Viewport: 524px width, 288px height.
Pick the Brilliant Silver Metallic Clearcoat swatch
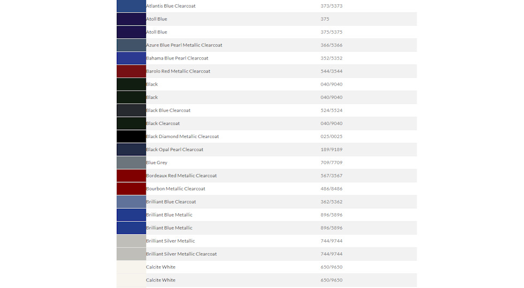click(x=131, y=254)
